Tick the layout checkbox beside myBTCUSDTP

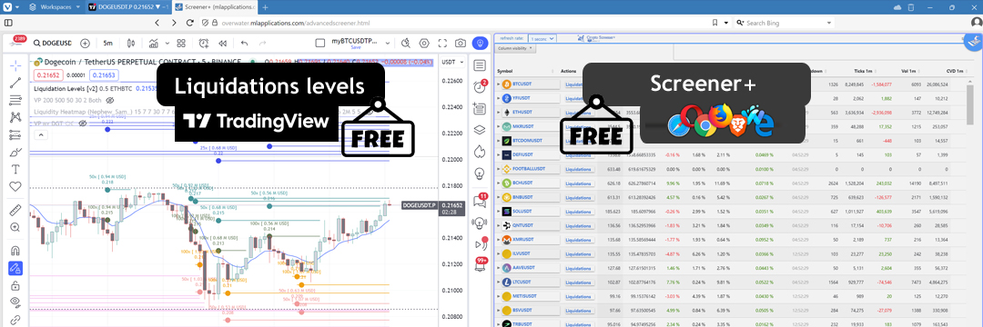tap(320, 43)
